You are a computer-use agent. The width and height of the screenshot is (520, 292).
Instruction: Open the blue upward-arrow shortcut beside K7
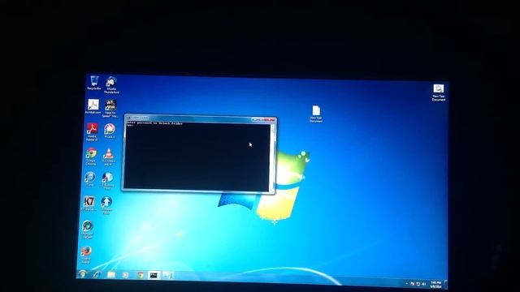(106, 205)
